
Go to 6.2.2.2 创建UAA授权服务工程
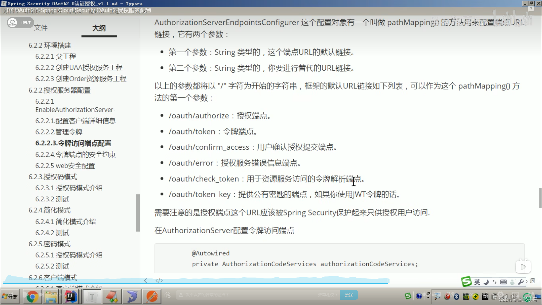[79, 67]
